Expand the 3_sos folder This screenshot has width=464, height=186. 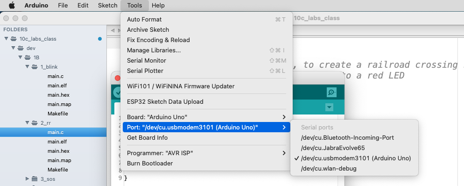[27, 179]
